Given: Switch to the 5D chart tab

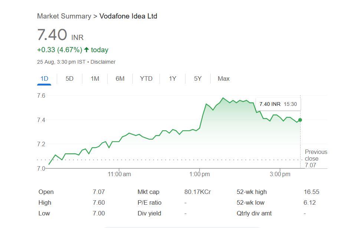Looking at the screenshot, I should (69, 78).
